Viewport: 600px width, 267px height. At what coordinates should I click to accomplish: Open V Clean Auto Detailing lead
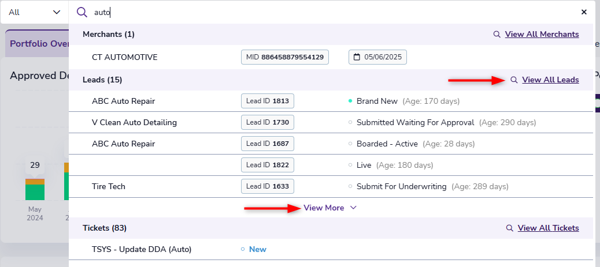[x=134, y=123]
